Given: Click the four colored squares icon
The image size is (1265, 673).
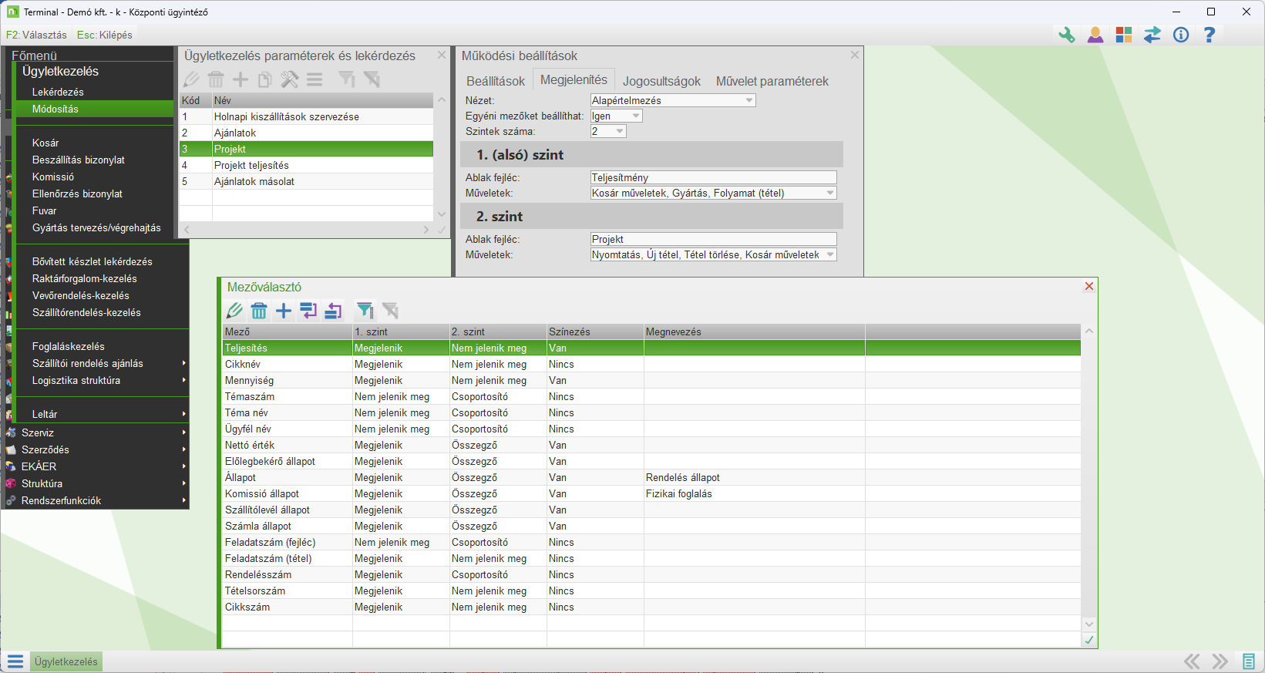Looking at the screenshot, I should (1124, 35).
